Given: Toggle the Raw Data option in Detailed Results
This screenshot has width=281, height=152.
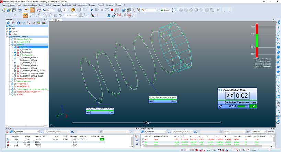Looking at the screenshot, I should [271, 132].
